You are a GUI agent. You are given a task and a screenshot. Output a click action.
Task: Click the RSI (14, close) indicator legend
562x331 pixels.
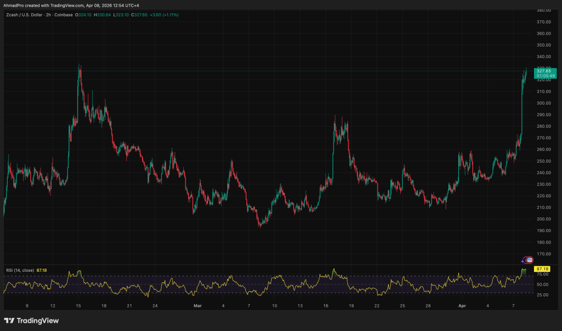tap(21, 270)
